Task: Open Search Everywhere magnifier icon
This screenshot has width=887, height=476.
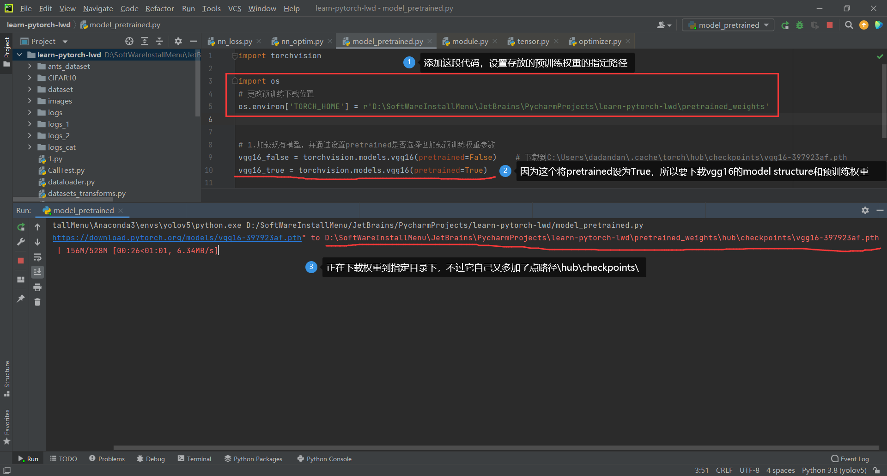Action: [x=849, y=25]
